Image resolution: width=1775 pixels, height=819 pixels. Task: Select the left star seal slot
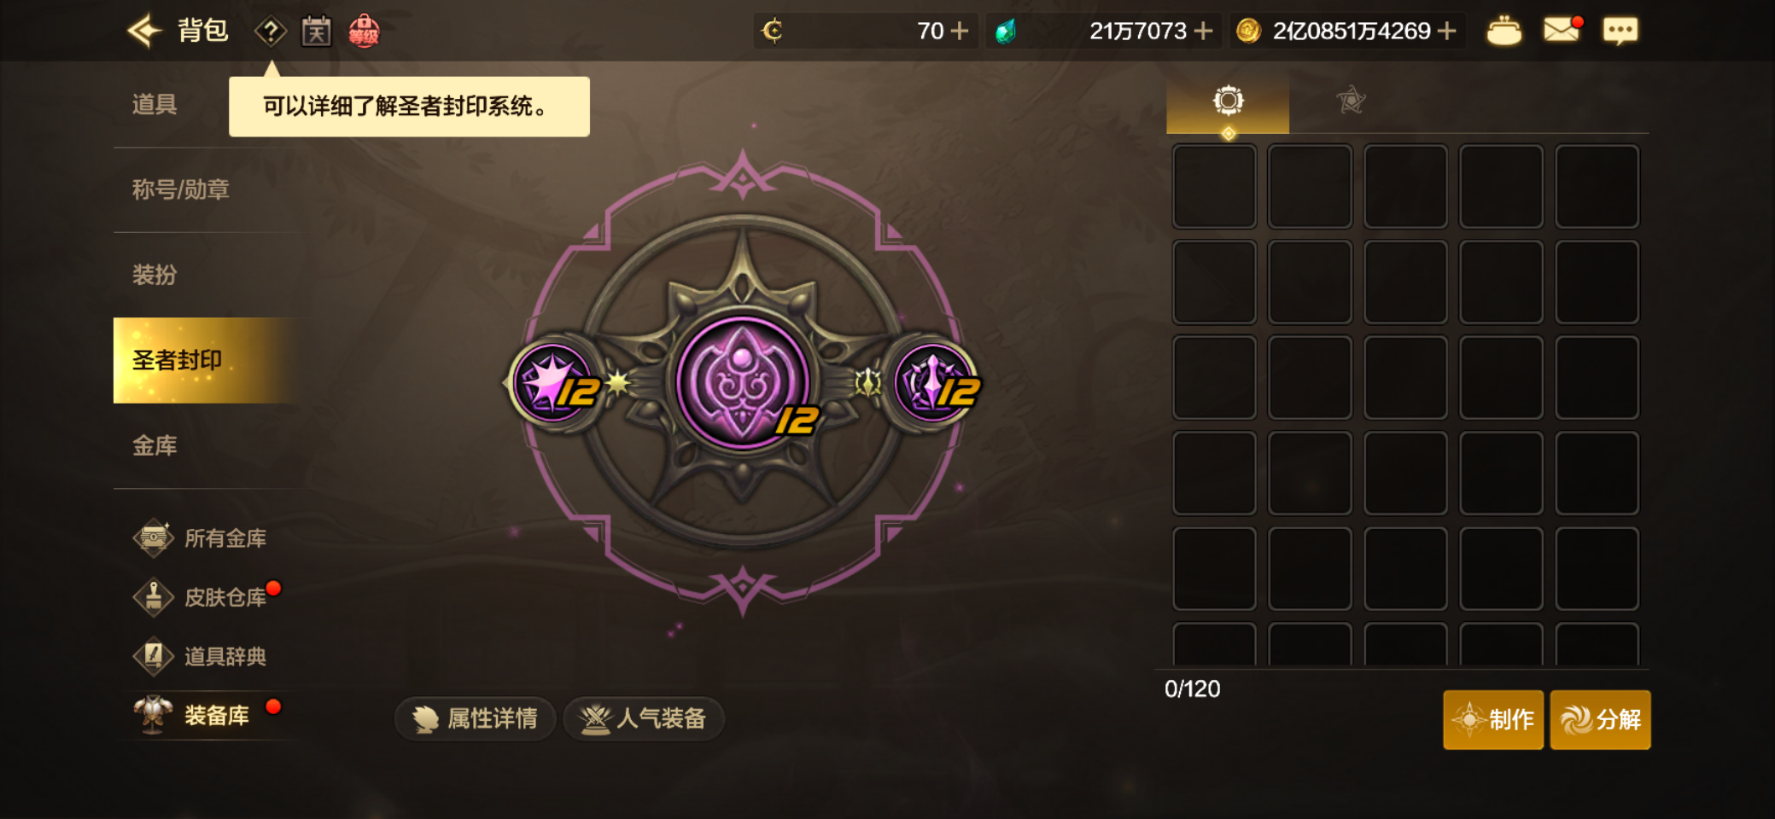pyautogui.click(x=555, y=382)
